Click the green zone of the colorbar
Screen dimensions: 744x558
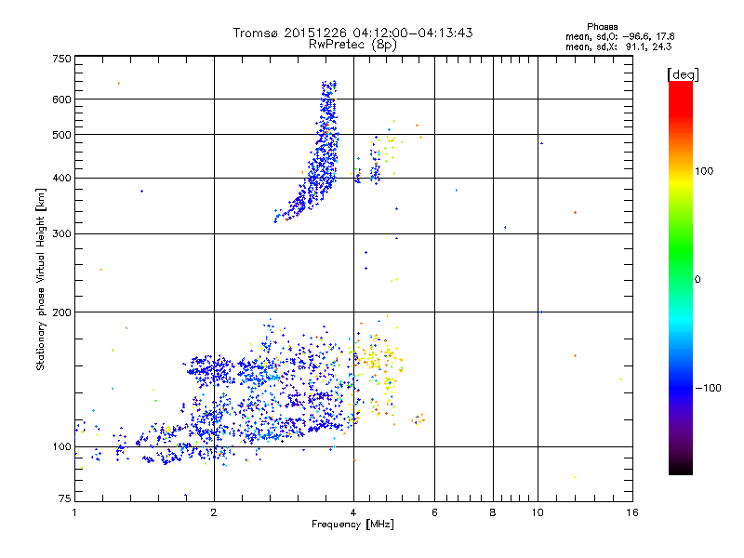coord(681,251)
